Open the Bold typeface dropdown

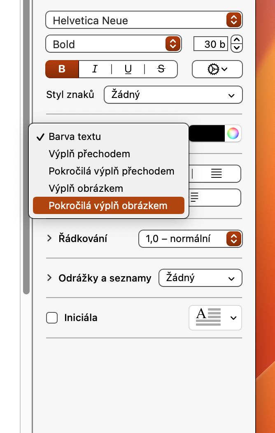113,44
